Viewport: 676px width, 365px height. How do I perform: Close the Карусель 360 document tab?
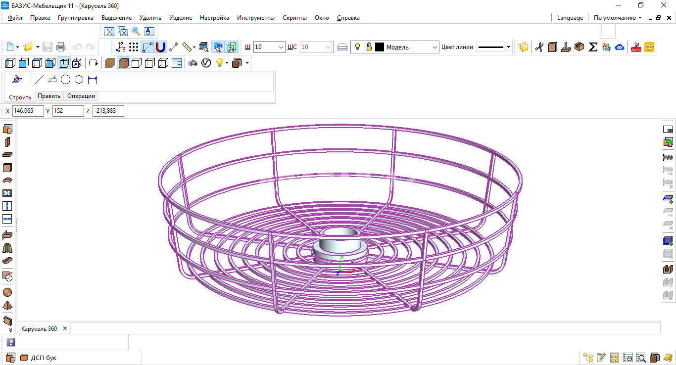[x=65, y=328]
